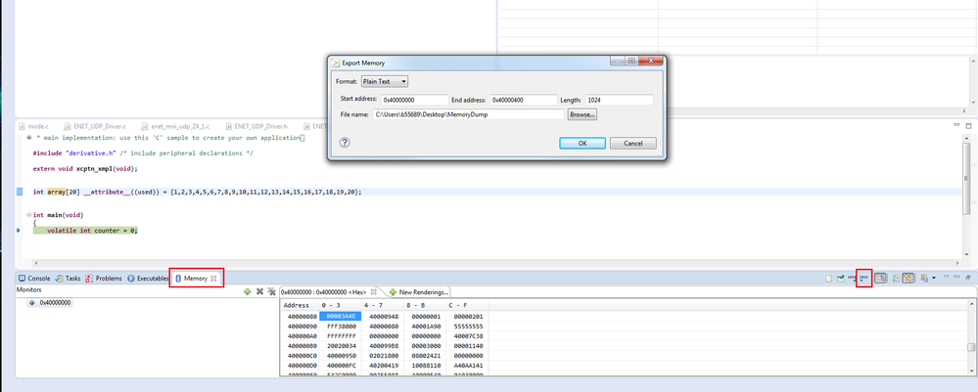This screenshot has width=978, height=392.
Task: Close the Memory view tab
Action: click(214, 279)
